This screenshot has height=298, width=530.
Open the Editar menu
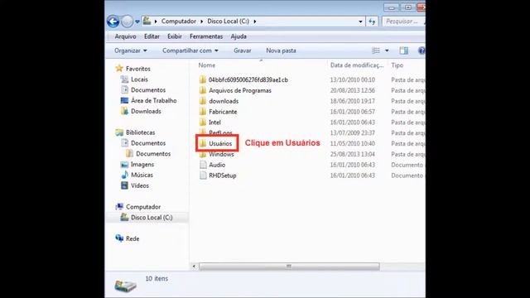tap(152, 36)
